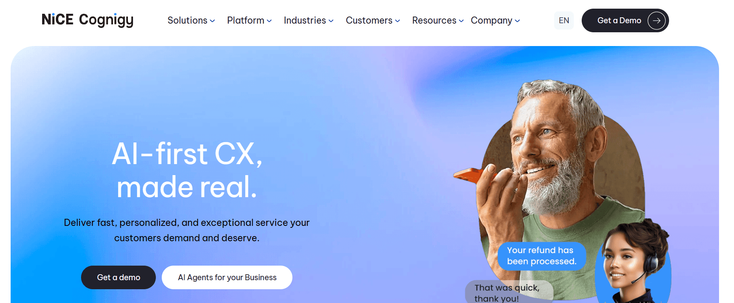The height and width of the screenshot is (303, 734).
Task: Click the Get a Demo header button
Action: (625, 20)
